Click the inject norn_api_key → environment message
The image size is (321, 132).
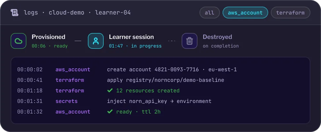click(x=159, y=101)
